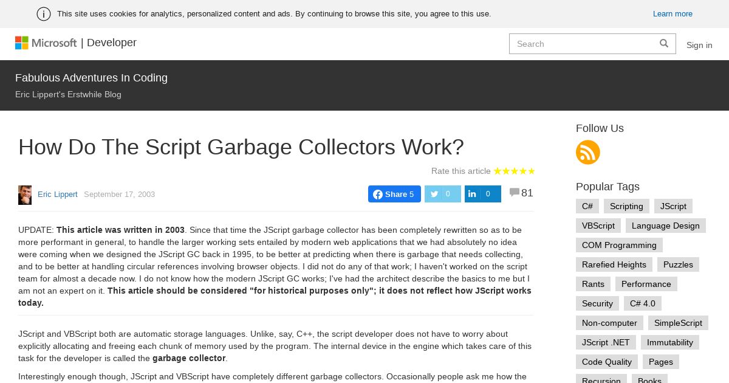Select the Language Design tag
Screen dimensions: 729x383
coord(666,226)
